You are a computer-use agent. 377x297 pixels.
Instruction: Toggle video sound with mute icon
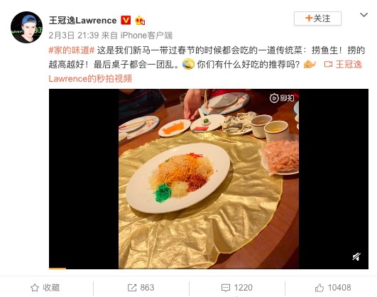(356, 256)
